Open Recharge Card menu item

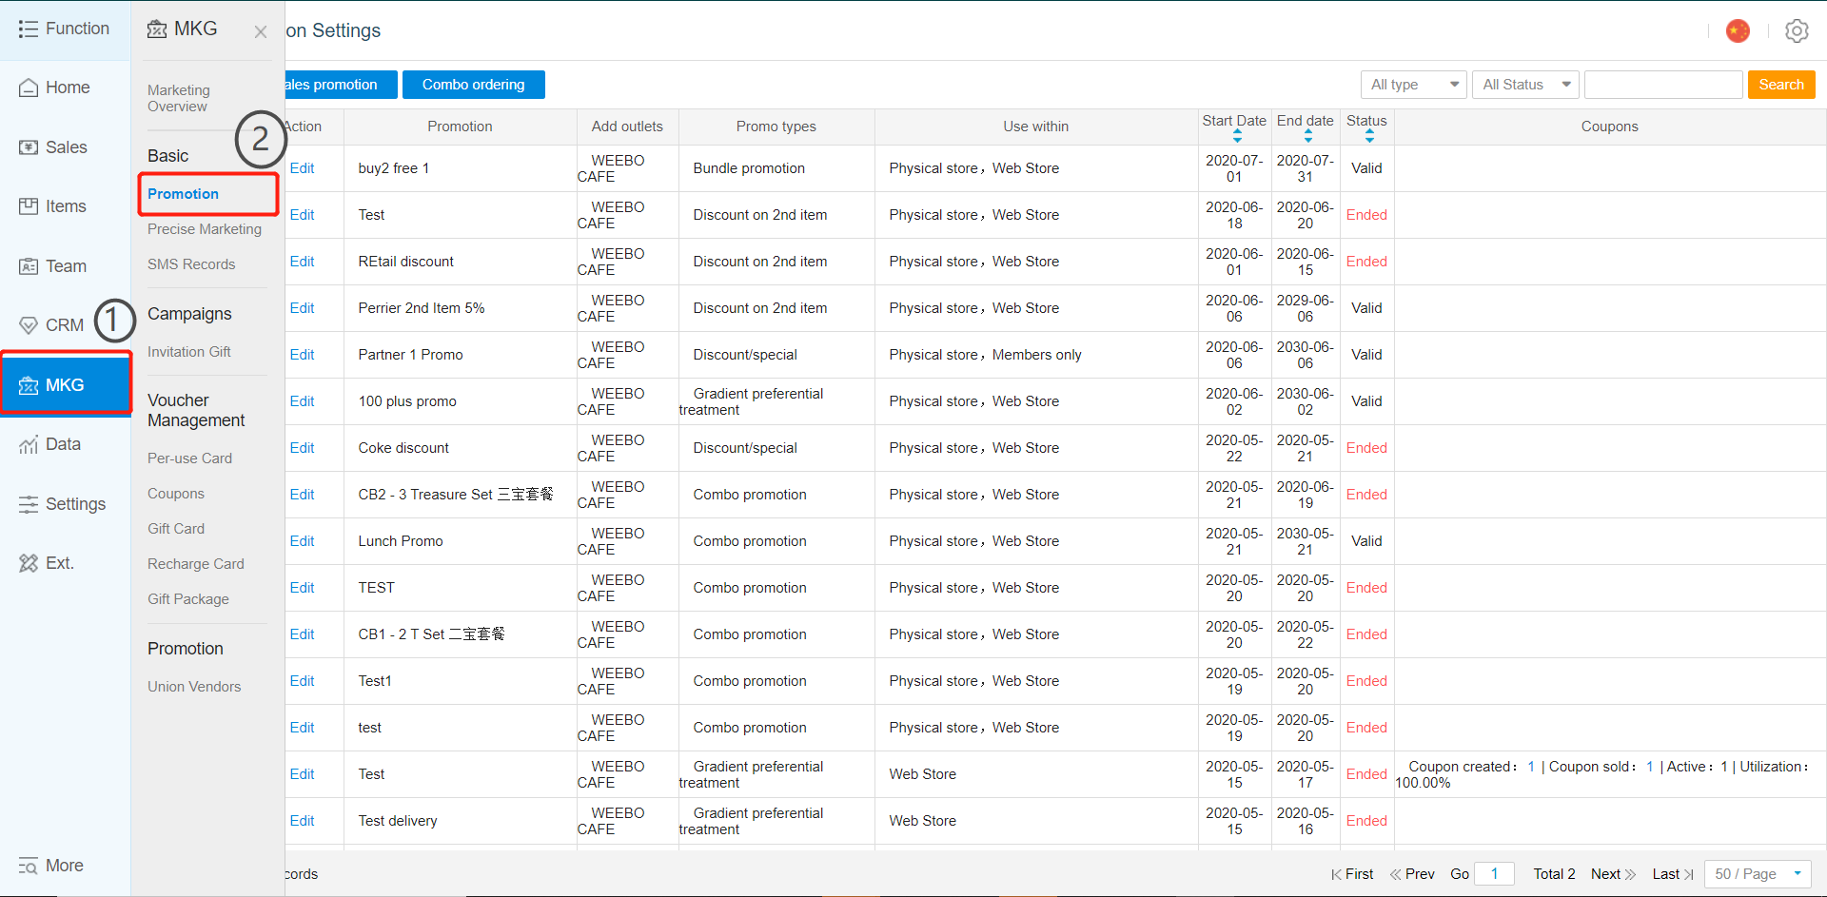pos(196,564)
